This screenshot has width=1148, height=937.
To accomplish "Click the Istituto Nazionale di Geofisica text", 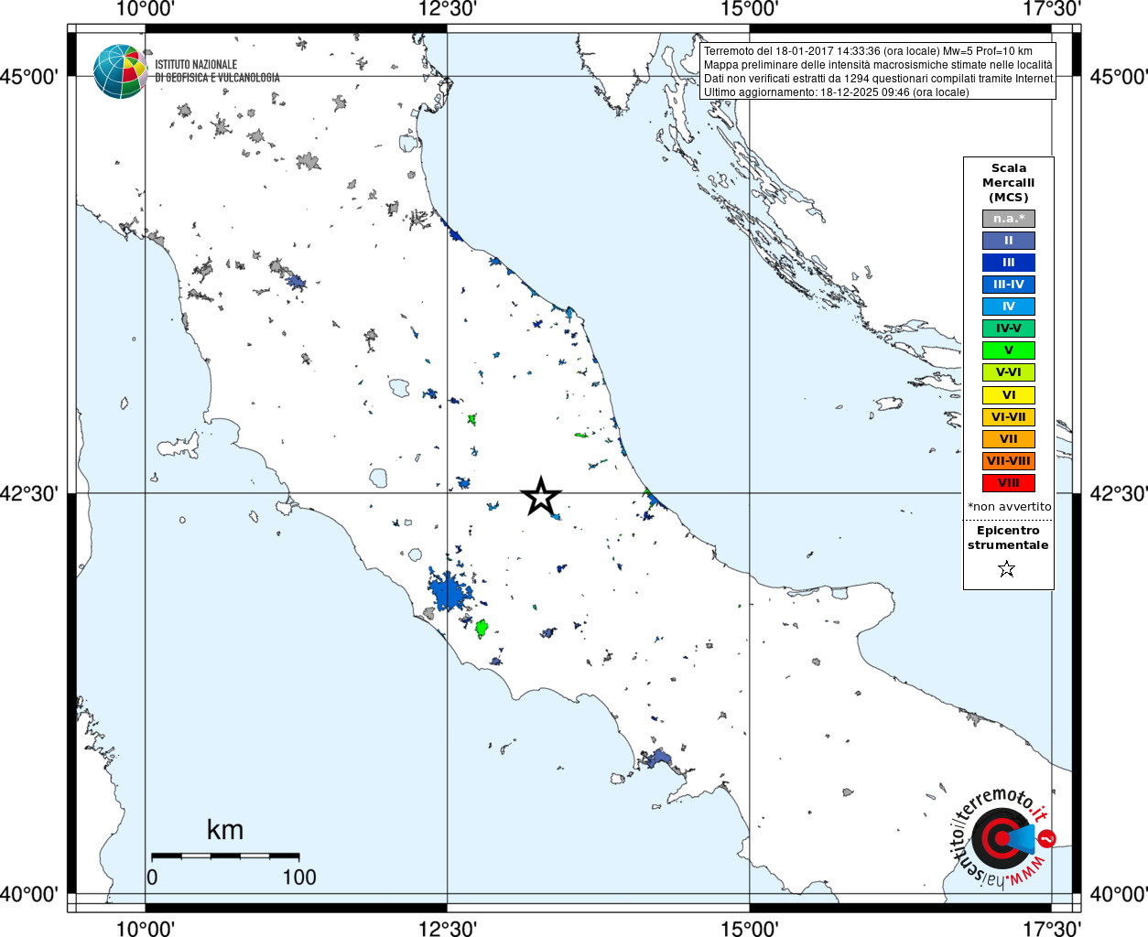I will point(217,71).
